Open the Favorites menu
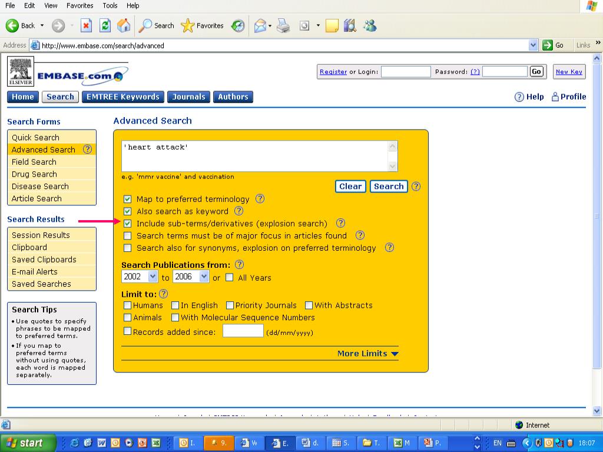This screenshot has width=603, height=452. 80,5
